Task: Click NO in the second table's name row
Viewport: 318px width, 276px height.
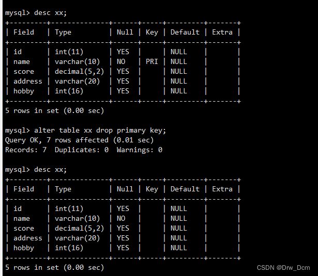Action: [121, 218]
